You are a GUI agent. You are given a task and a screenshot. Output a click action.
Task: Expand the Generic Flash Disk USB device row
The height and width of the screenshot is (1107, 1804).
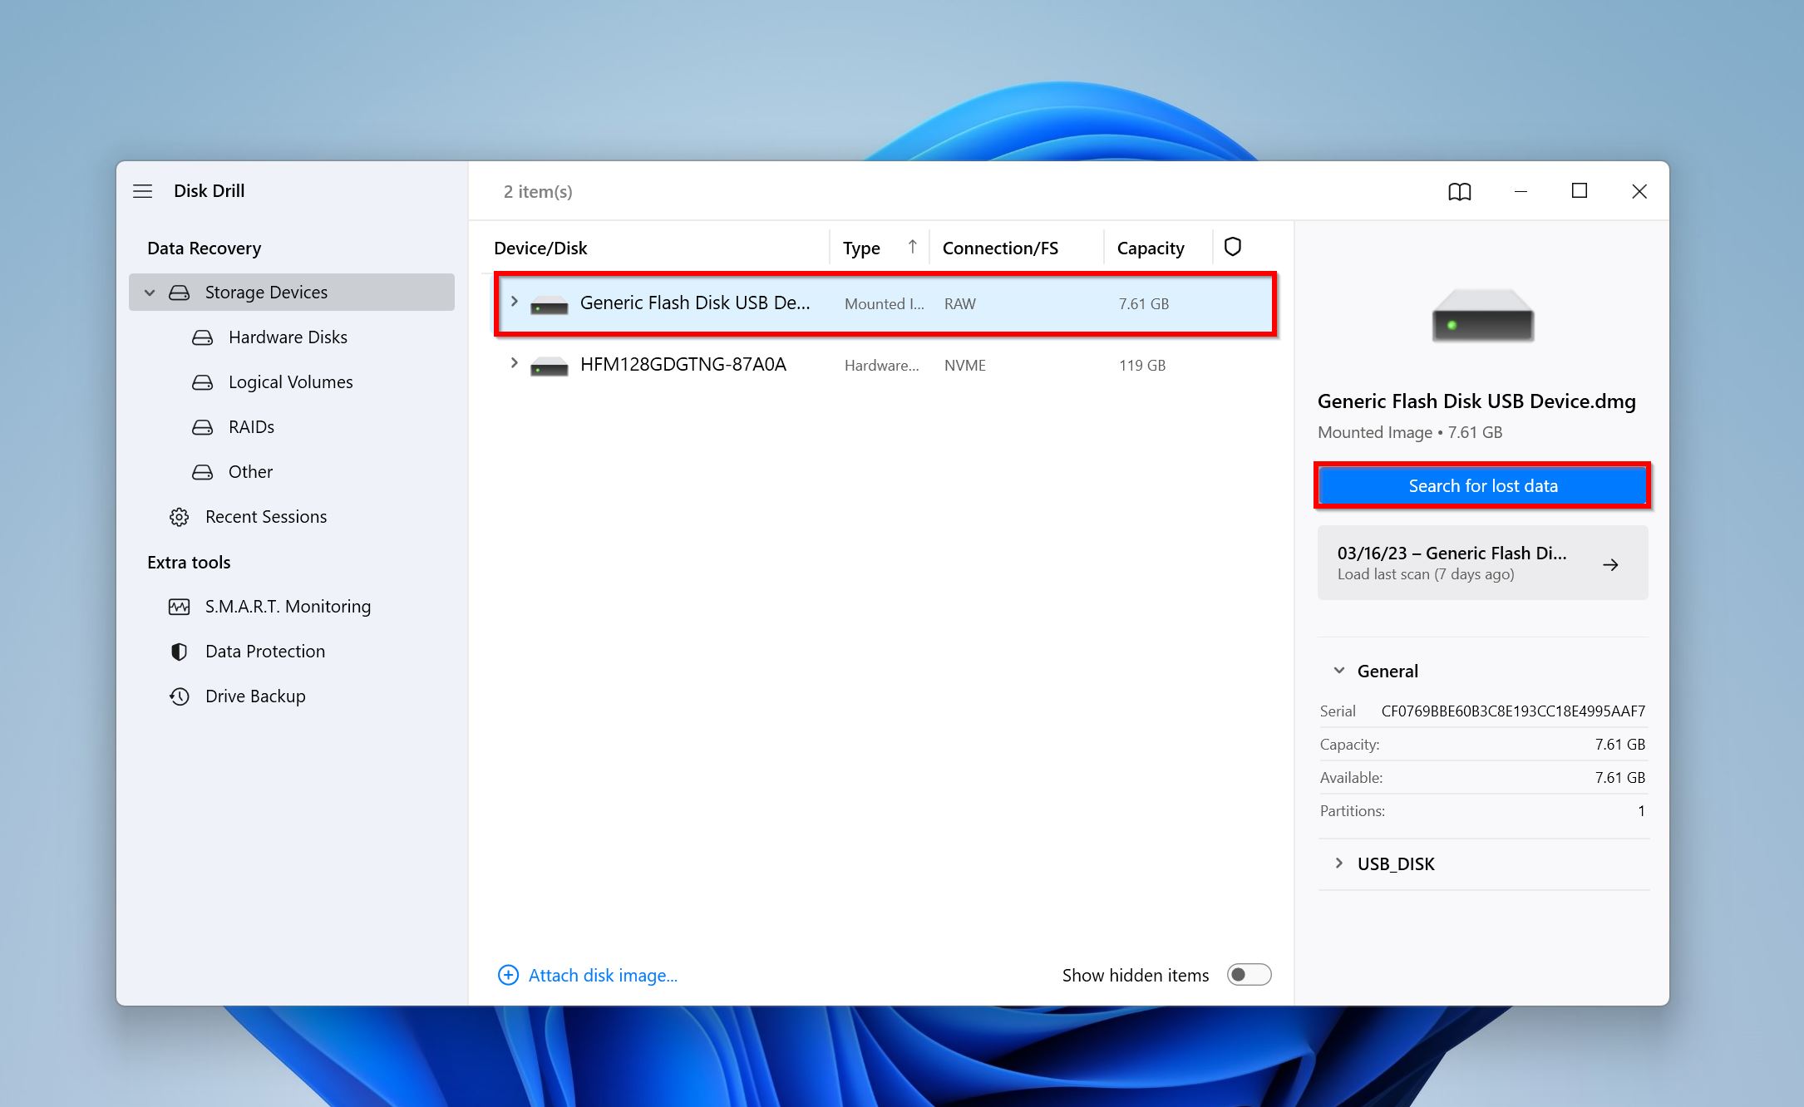tap(513, 303)
